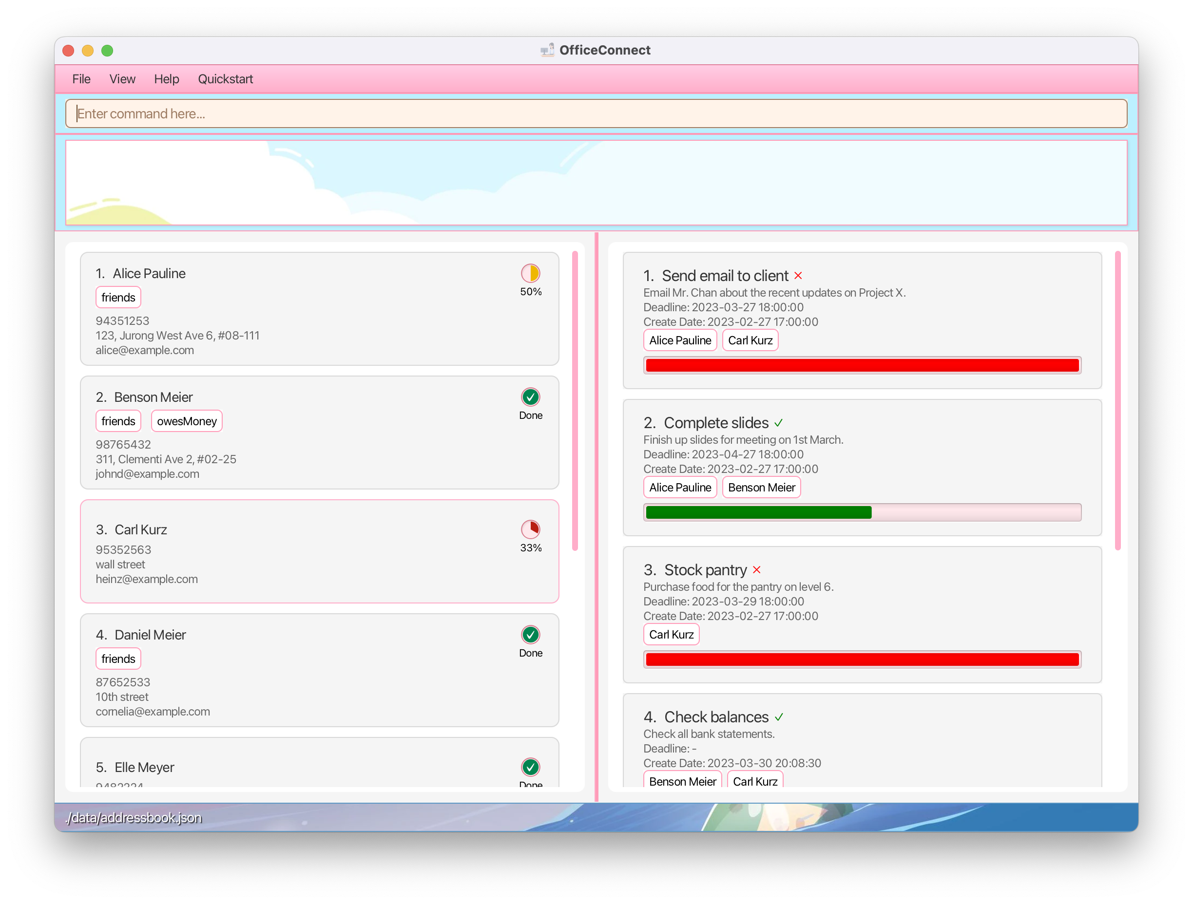Click Alice Pauline's friends tag
Screen dimensions: 1193x904
(x=118, y=298)
